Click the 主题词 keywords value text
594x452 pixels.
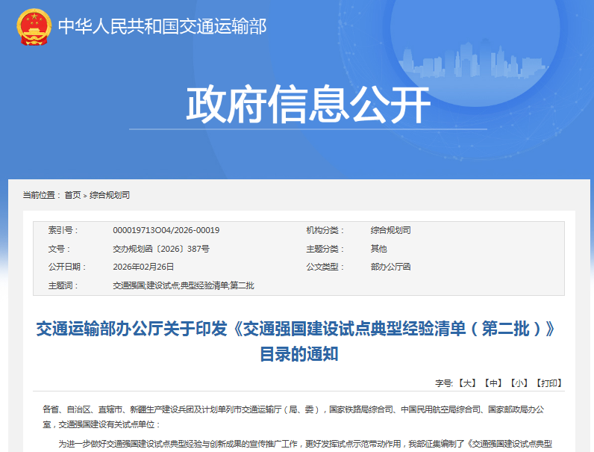pyautogui.click(x=184, y=285)
